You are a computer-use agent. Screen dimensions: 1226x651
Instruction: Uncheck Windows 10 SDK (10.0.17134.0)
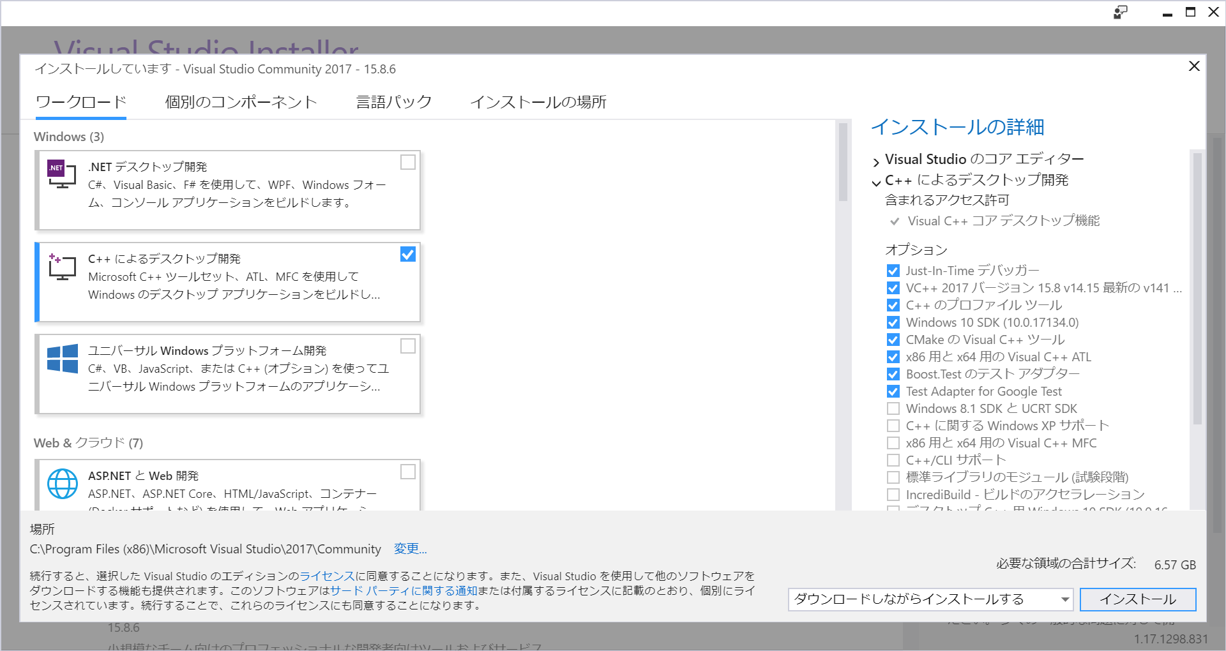(893, 322)
